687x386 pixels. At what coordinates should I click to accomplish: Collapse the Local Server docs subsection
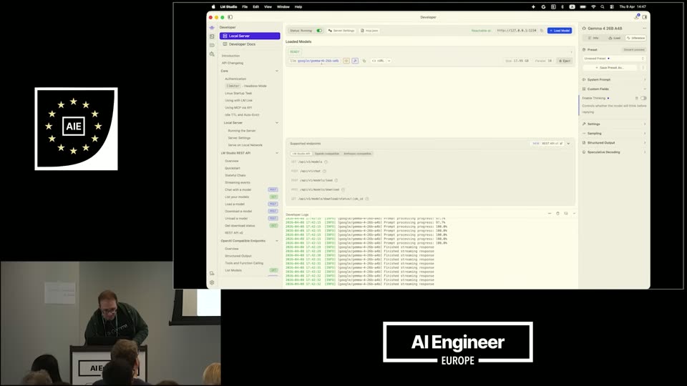coord(277,123)
